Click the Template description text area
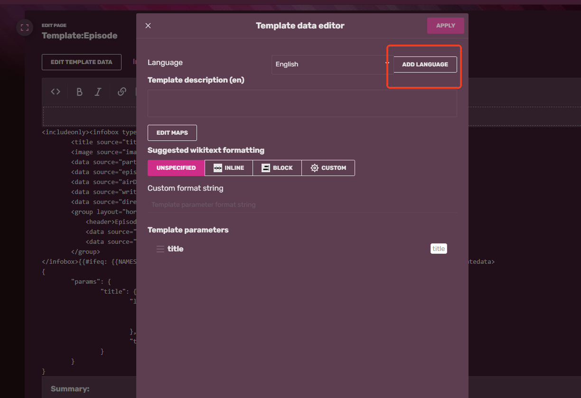The height and width of the screenshot is (398, 581). (x=302, y=103)
